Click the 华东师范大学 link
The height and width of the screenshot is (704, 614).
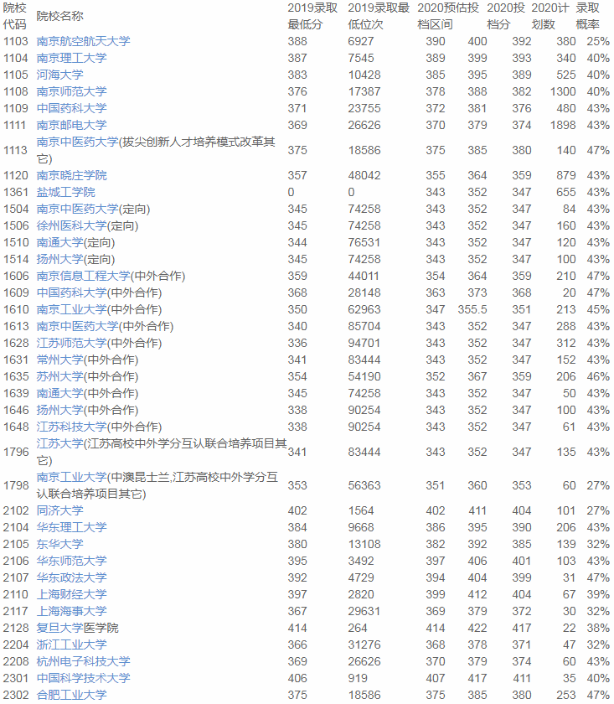coord(72,561)
